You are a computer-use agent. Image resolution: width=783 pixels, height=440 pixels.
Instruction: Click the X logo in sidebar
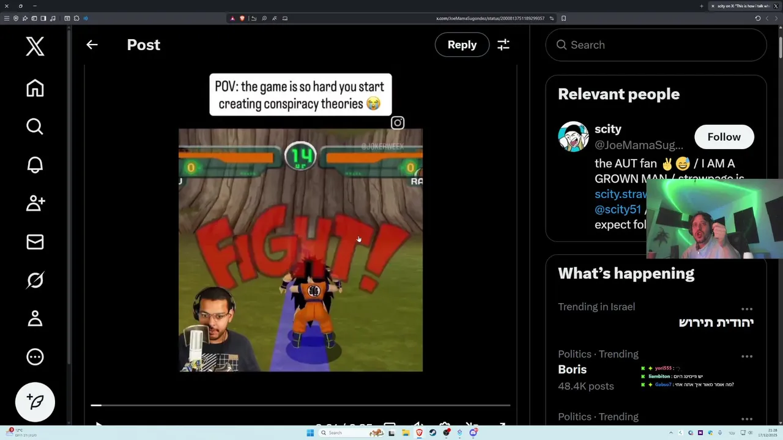(x=35, y=46)
